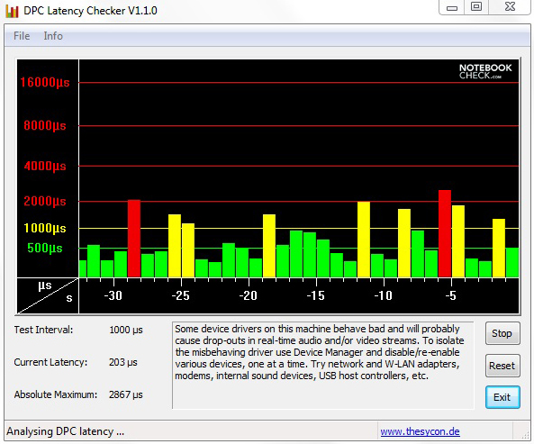Click the Reset button
Viewport: 534px width, 444px height.
click(502, 366)
